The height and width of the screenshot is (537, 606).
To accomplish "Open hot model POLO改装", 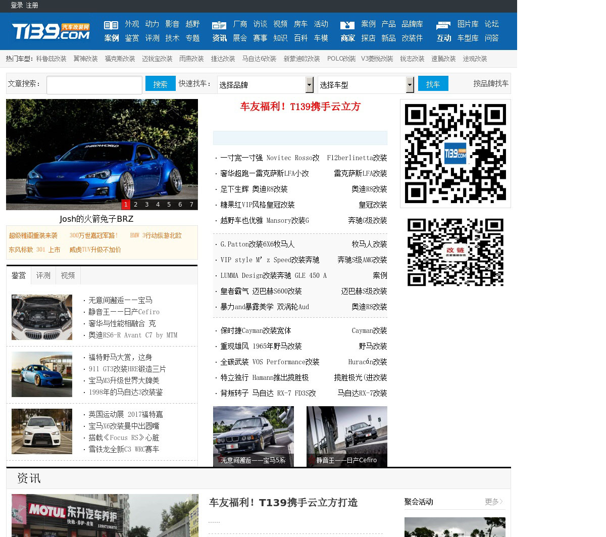I will click(341, 59).
